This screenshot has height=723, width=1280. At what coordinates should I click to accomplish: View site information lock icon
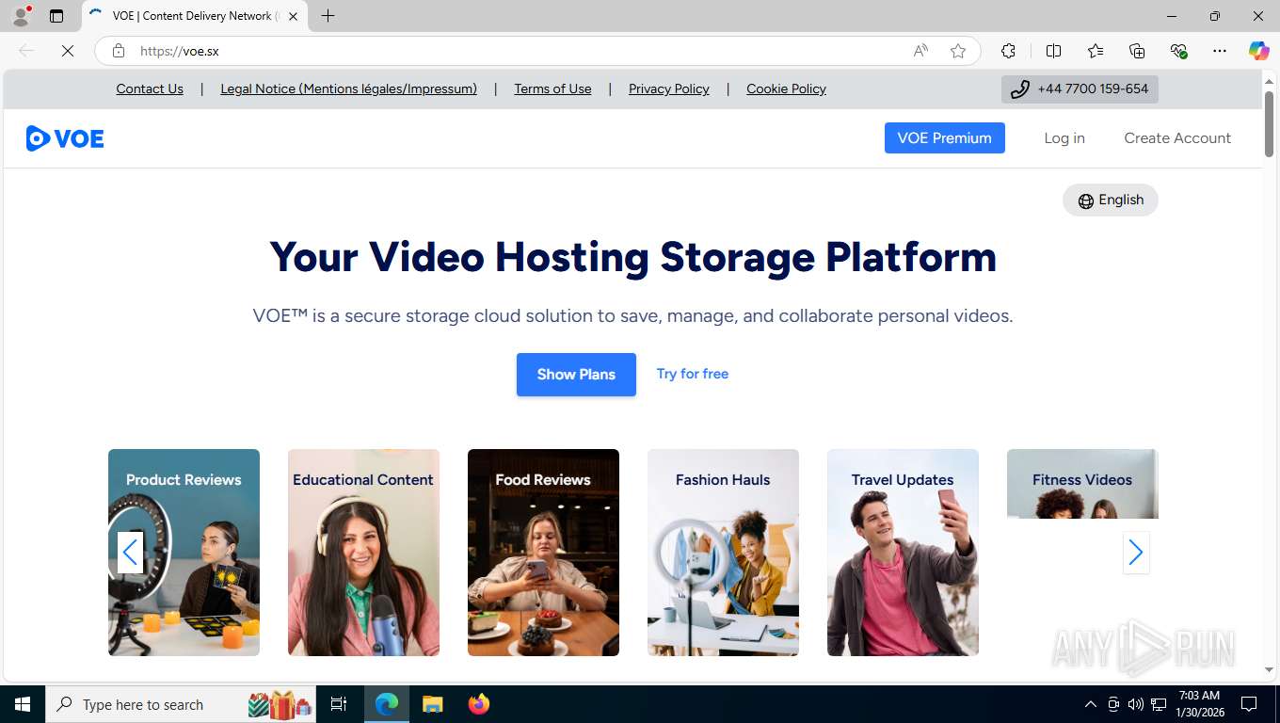[x=119, y=51]
